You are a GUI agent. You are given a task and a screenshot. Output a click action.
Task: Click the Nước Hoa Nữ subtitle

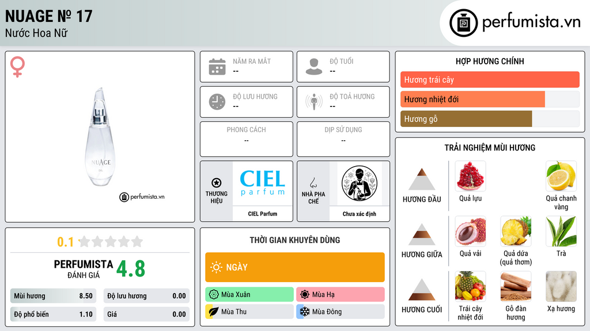(36, 33)
